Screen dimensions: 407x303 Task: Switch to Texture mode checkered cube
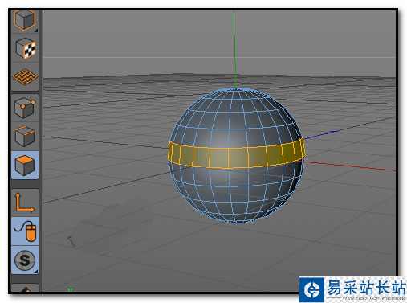(25, 48)
